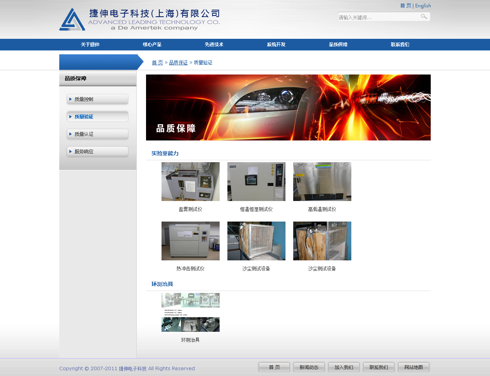This screenshot has height=376, width=490.
Task: Switch language via the English link
Action: click(423, 6)
